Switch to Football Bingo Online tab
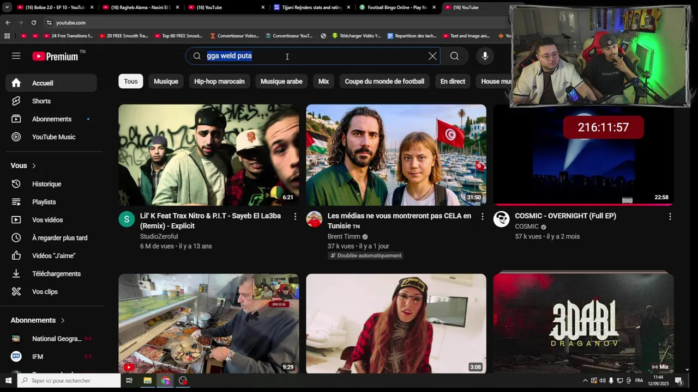 pos(397,8)
